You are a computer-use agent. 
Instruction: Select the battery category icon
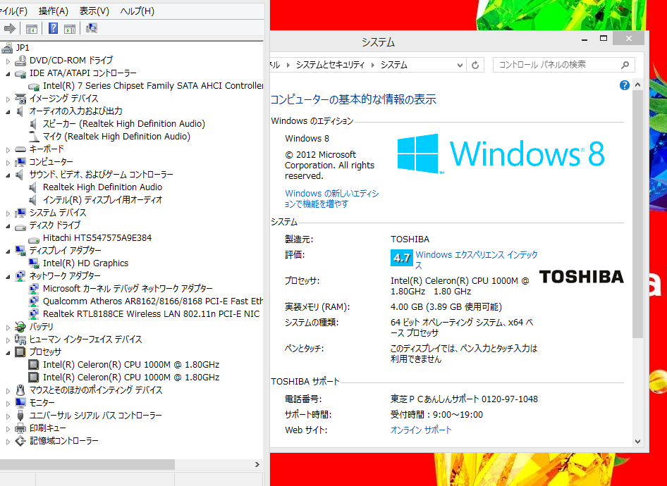(20, 327)
